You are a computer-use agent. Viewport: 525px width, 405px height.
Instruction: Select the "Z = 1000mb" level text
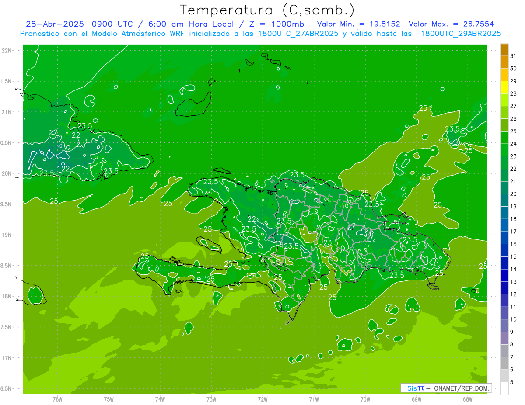click(276, 24)
